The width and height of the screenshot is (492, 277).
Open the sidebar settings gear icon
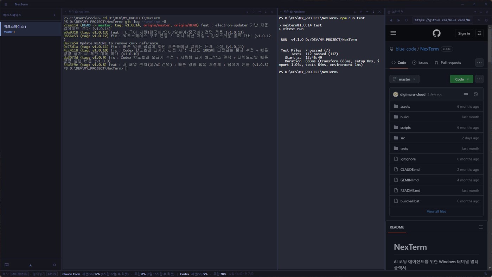click(x=55, y=265)
